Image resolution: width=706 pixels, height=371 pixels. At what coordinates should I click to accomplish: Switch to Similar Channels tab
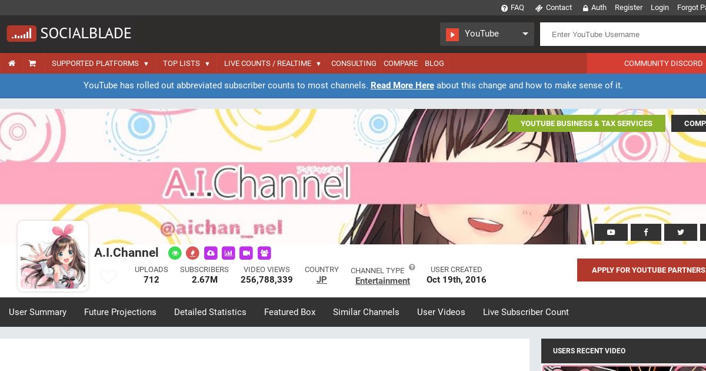tap(366, 312)
